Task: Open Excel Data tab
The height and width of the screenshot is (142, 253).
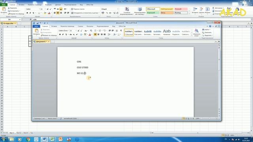Action: 58,5
